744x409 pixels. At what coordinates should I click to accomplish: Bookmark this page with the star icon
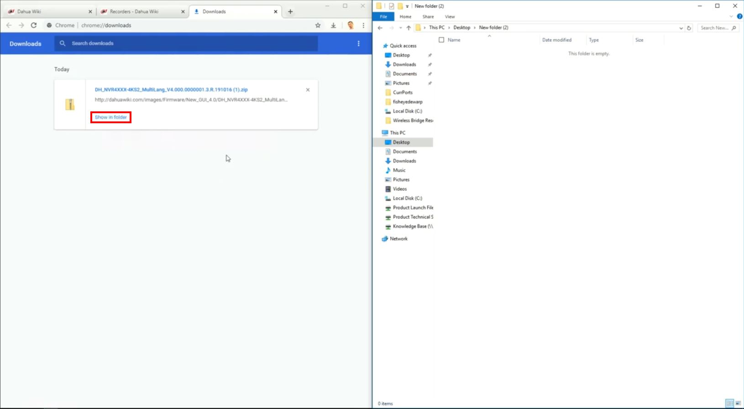[318, 25]
